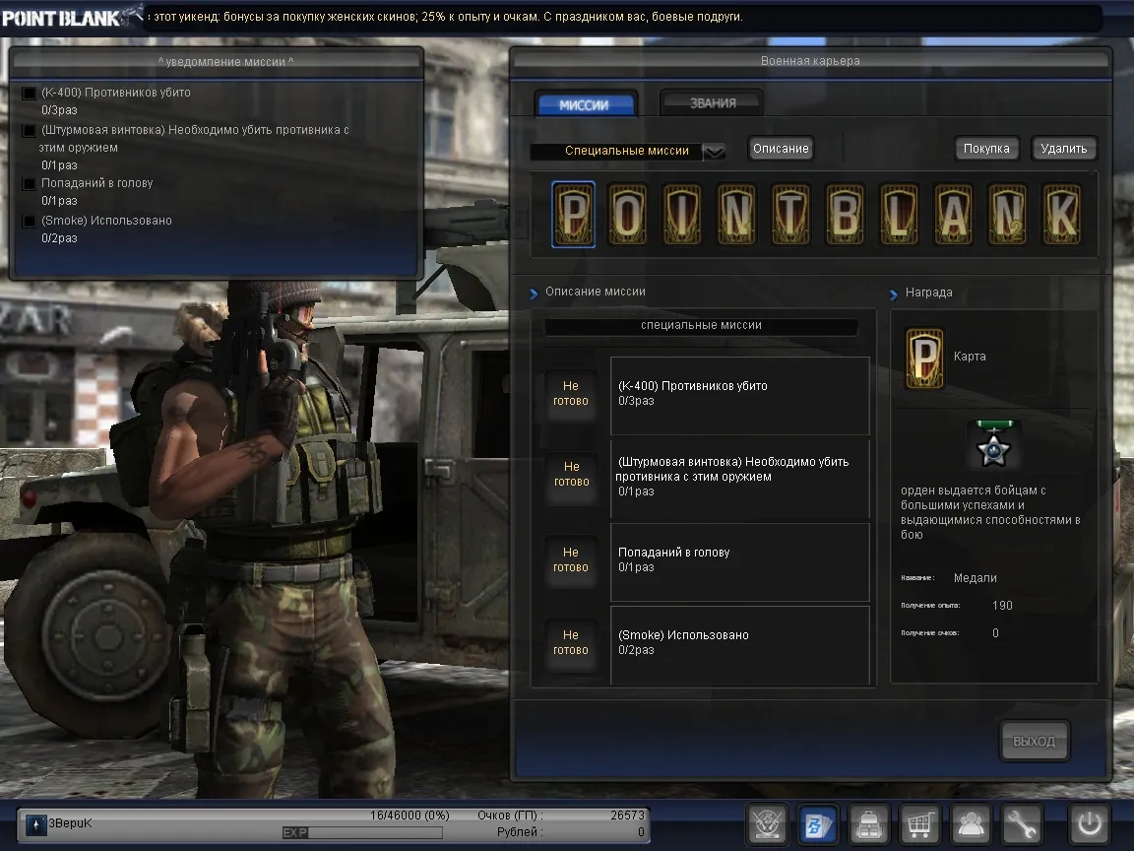Click the EXP progress bar
This screenshot has width=1134, height=851.
click(x=362, y=833)
